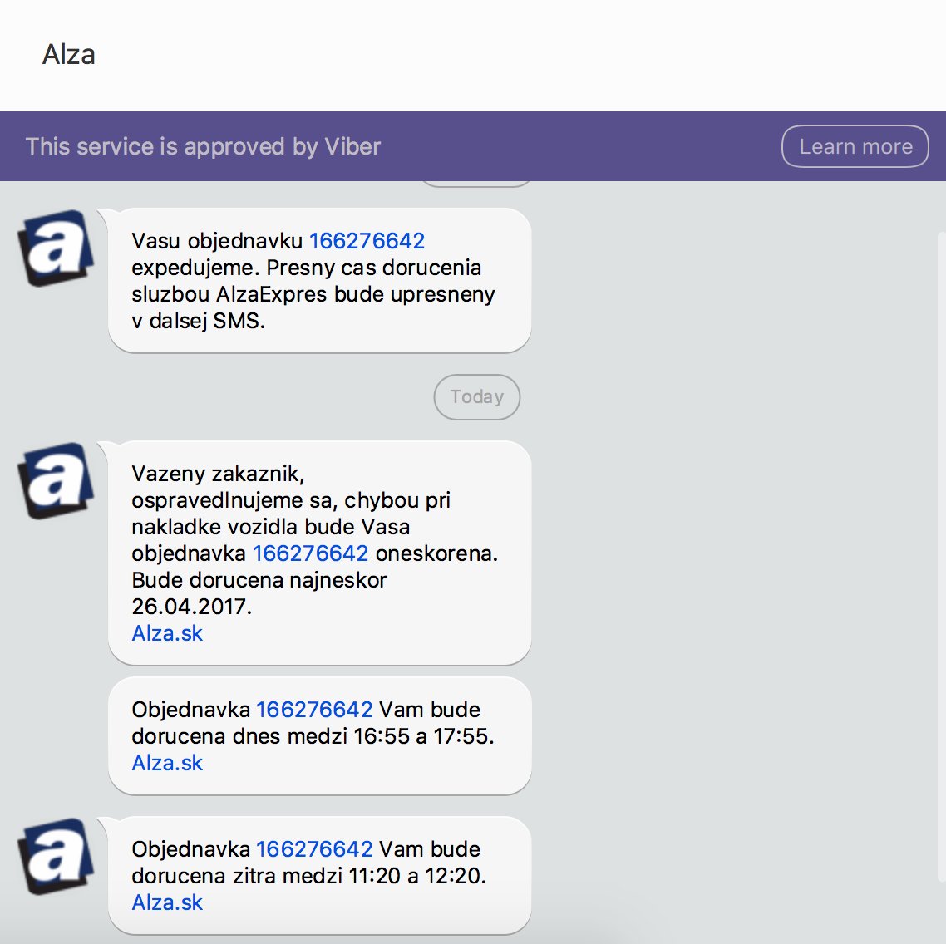Click the Learn more button
The image size is (946, 944).
pyautogui.click(x=855, y=146)
